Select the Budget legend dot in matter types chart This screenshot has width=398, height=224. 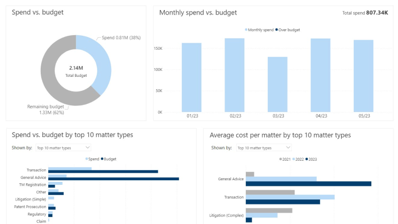tap(102, 159)
